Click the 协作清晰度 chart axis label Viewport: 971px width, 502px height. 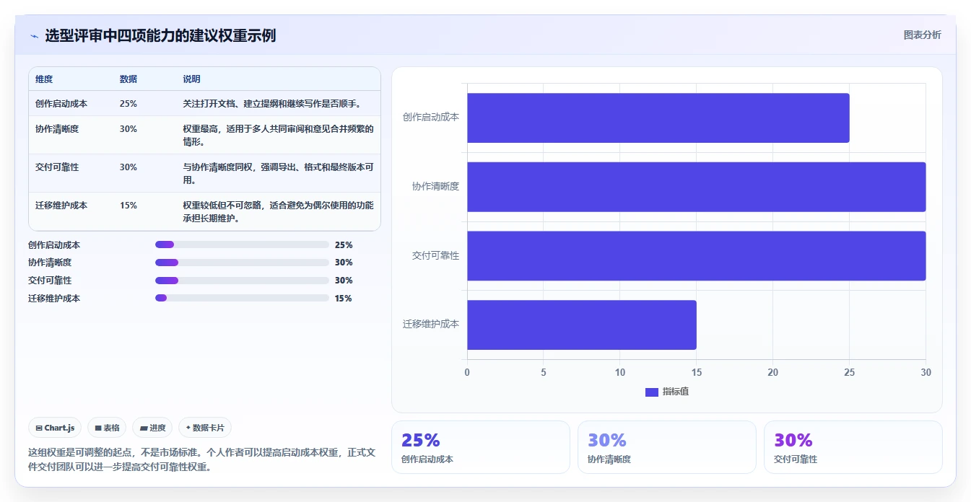click(x=435, y=186)
